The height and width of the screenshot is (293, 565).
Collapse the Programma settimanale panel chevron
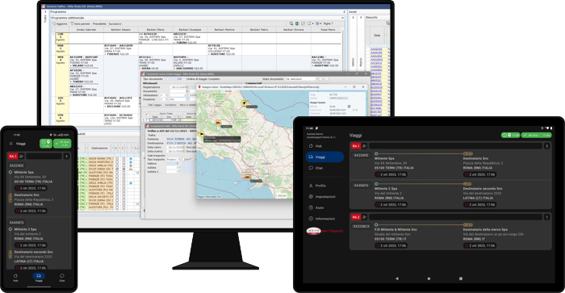[343, 18]
